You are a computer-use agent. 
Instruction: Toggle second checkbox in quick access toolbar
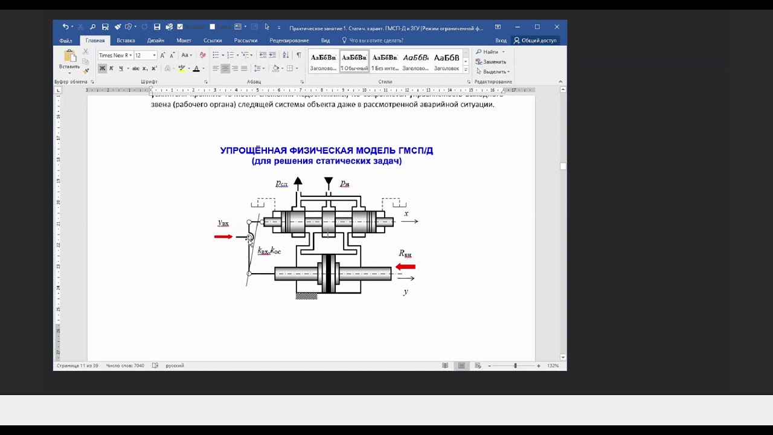pyautogui.click(x=212, y=27)
